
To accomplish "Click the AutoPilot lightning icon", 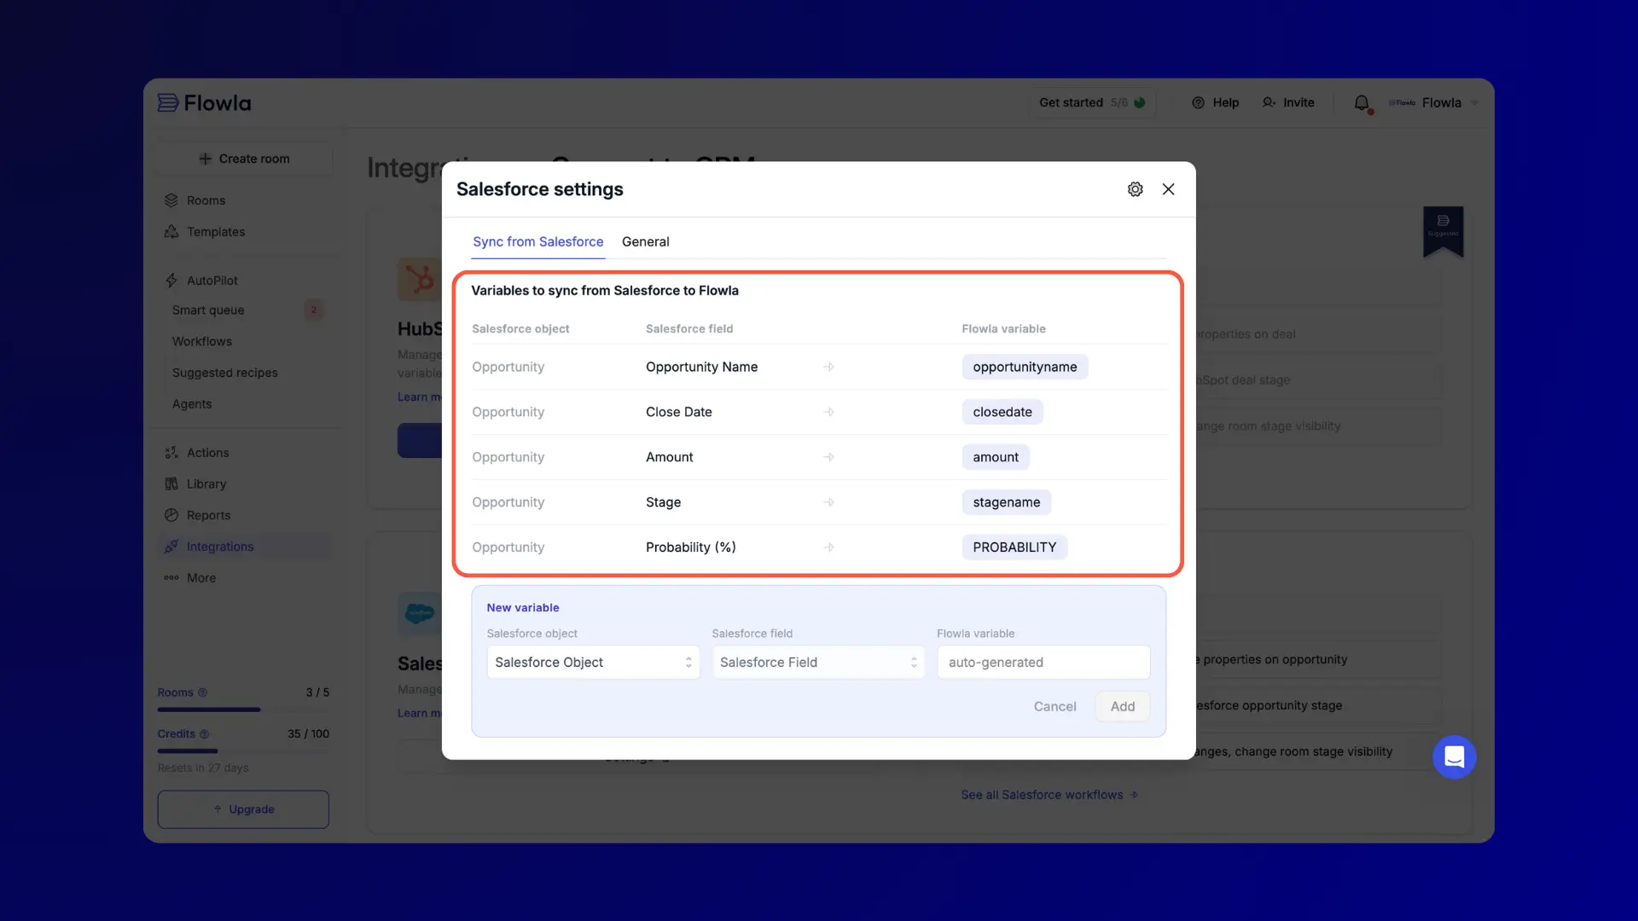I will pyautogui.click(x=171, y=280).
